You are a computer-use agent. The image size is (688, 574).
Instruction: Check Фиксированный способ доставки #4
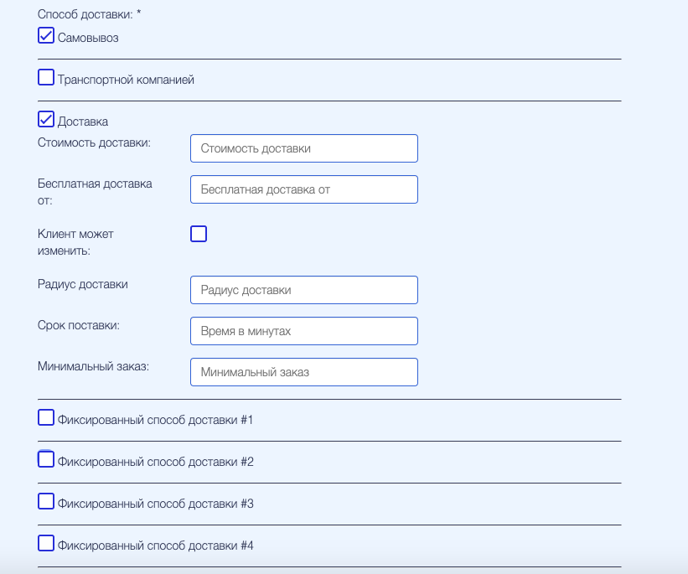point(46,544)
